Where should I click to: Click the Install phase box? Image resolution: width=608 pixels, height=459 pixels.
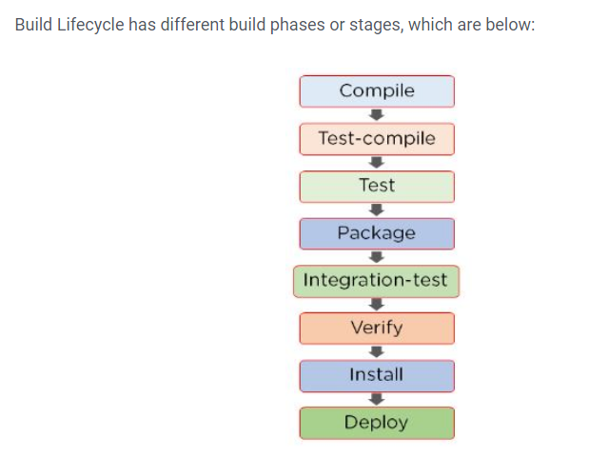[377, 375]
